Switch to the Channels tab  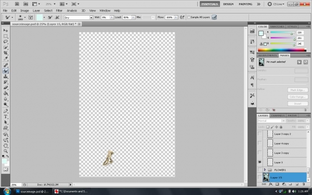(278, 115)
